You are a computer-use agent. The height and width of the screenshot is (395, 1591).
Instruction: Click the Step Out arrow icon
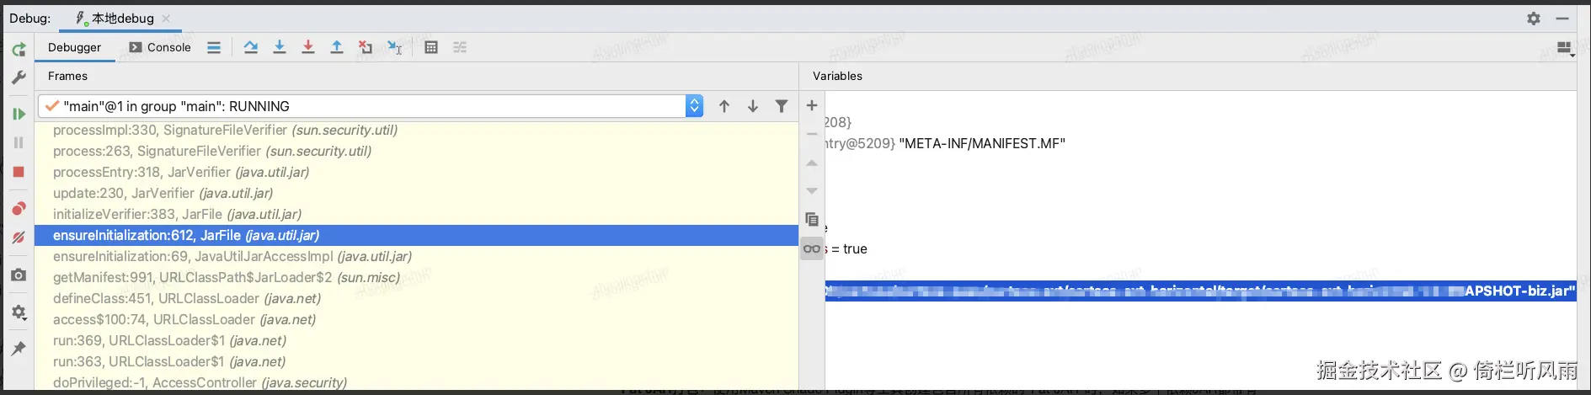337,47
